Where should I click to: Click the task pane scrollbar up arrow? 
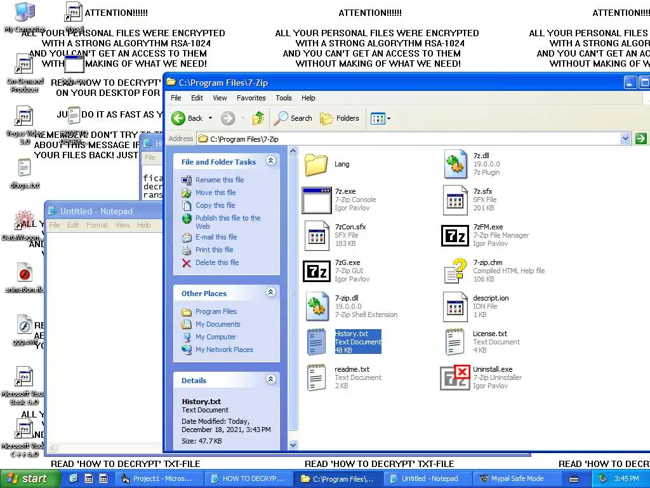(x=293, y=151)
